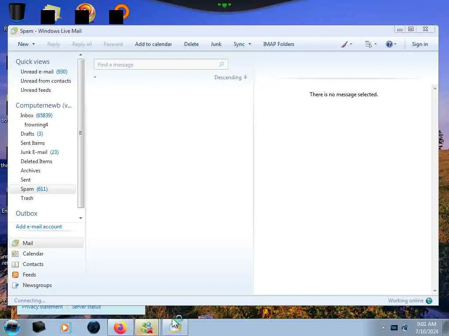Expand the New dropdown arrow
The height and width of the screenshot is (336, 449).
[x=33, y=44]
